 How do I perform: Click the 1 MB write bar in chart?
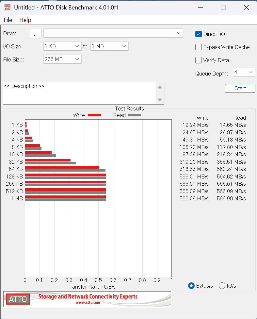point(65,197)
